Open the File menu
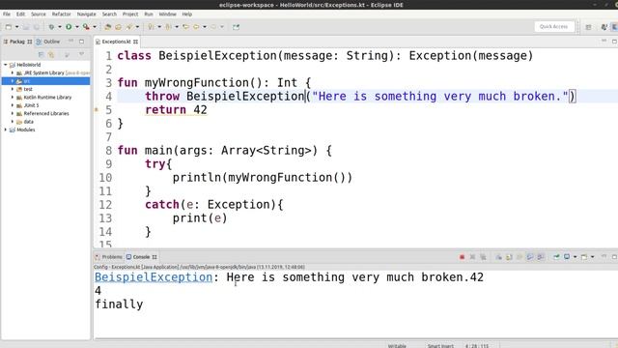Viewport: 618px width, 348px height. (7, 14)
